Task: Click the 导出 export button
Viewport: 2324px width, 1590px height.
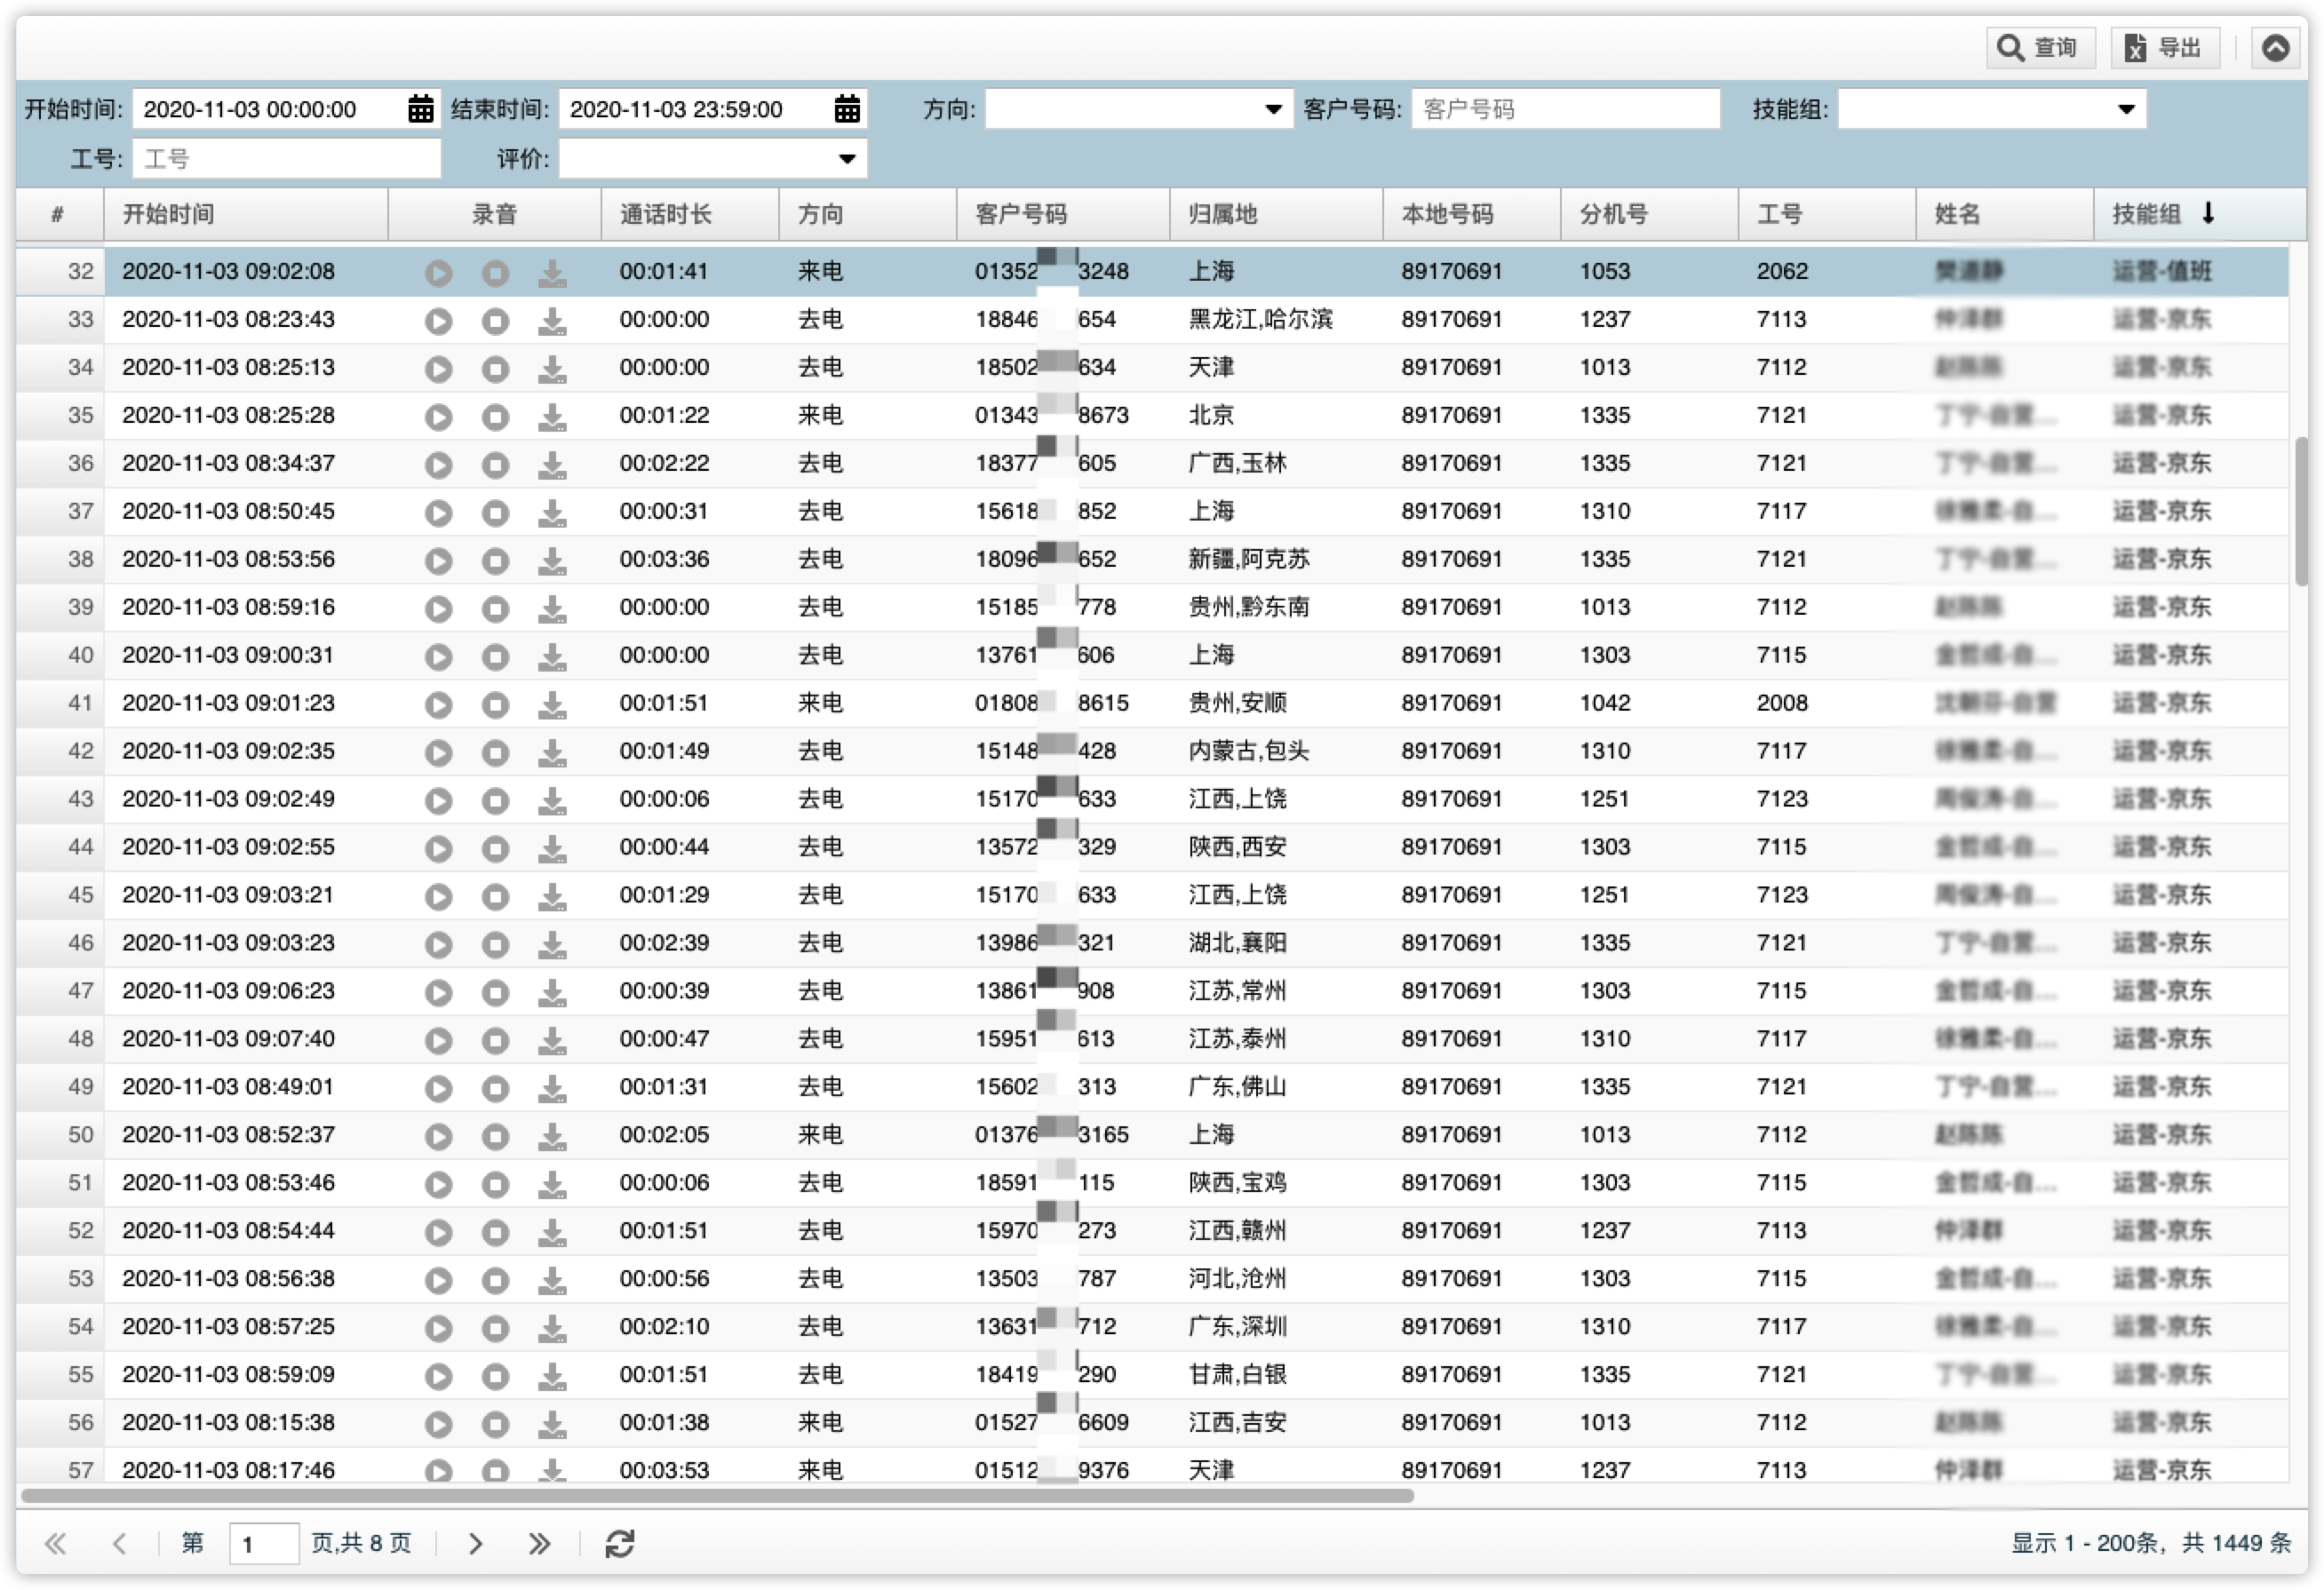Action: (x=2165, y=48)
